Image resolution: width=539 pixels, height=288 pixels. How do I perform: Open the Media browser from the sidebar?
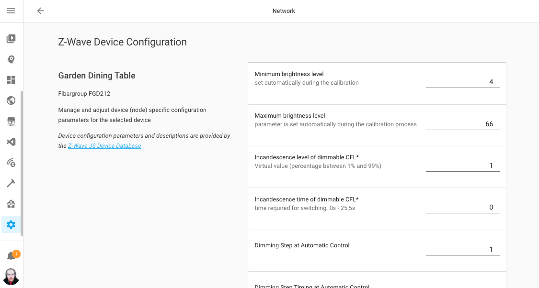click(11, 39)
